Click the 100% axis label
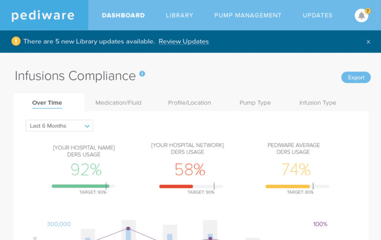 tap(320, 224)
